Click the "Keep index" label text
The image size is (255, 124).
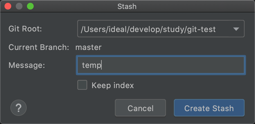pyautogui.click(x=113, y=85)
